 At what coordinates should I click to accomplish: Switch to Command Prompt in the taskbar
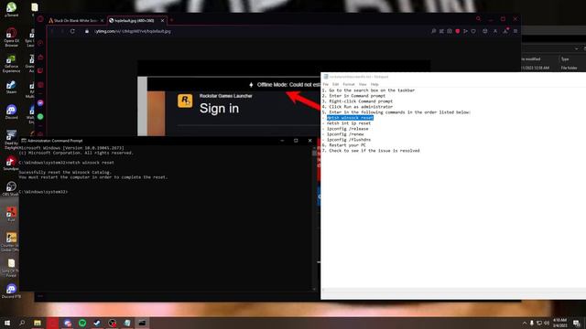142,323
